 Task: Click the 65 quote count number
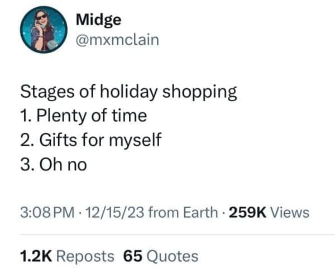pos(132,256)
